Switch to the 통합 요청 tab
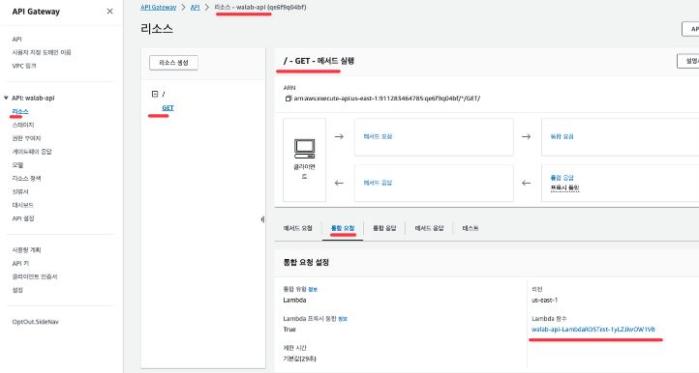Screen dimensions: 699x373 click(343, 228)
